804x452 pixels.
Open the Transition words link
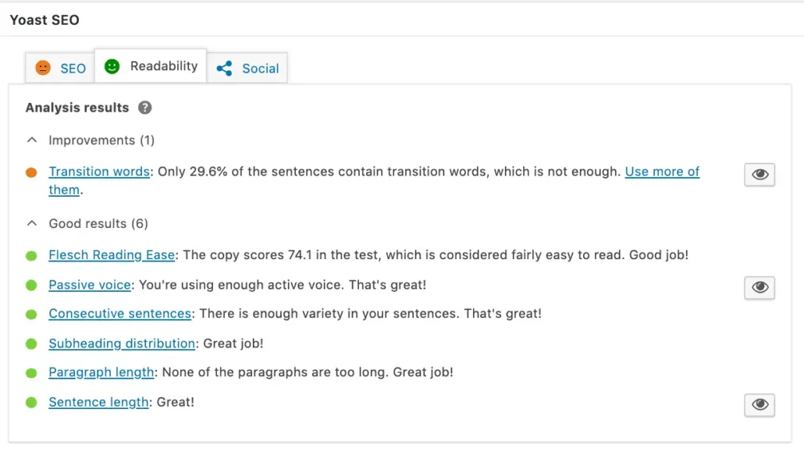click(x=99, y=171)
